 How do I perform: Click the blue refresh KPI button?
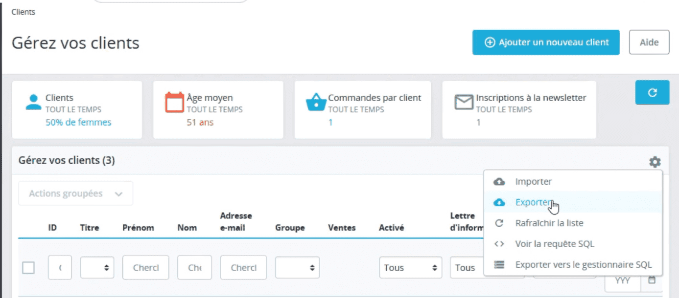pos(652,93)
